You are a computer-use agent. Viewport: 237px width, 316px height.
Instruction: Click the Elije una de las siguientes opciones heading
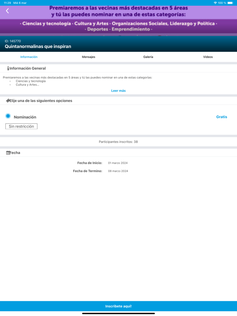(41, 100)
